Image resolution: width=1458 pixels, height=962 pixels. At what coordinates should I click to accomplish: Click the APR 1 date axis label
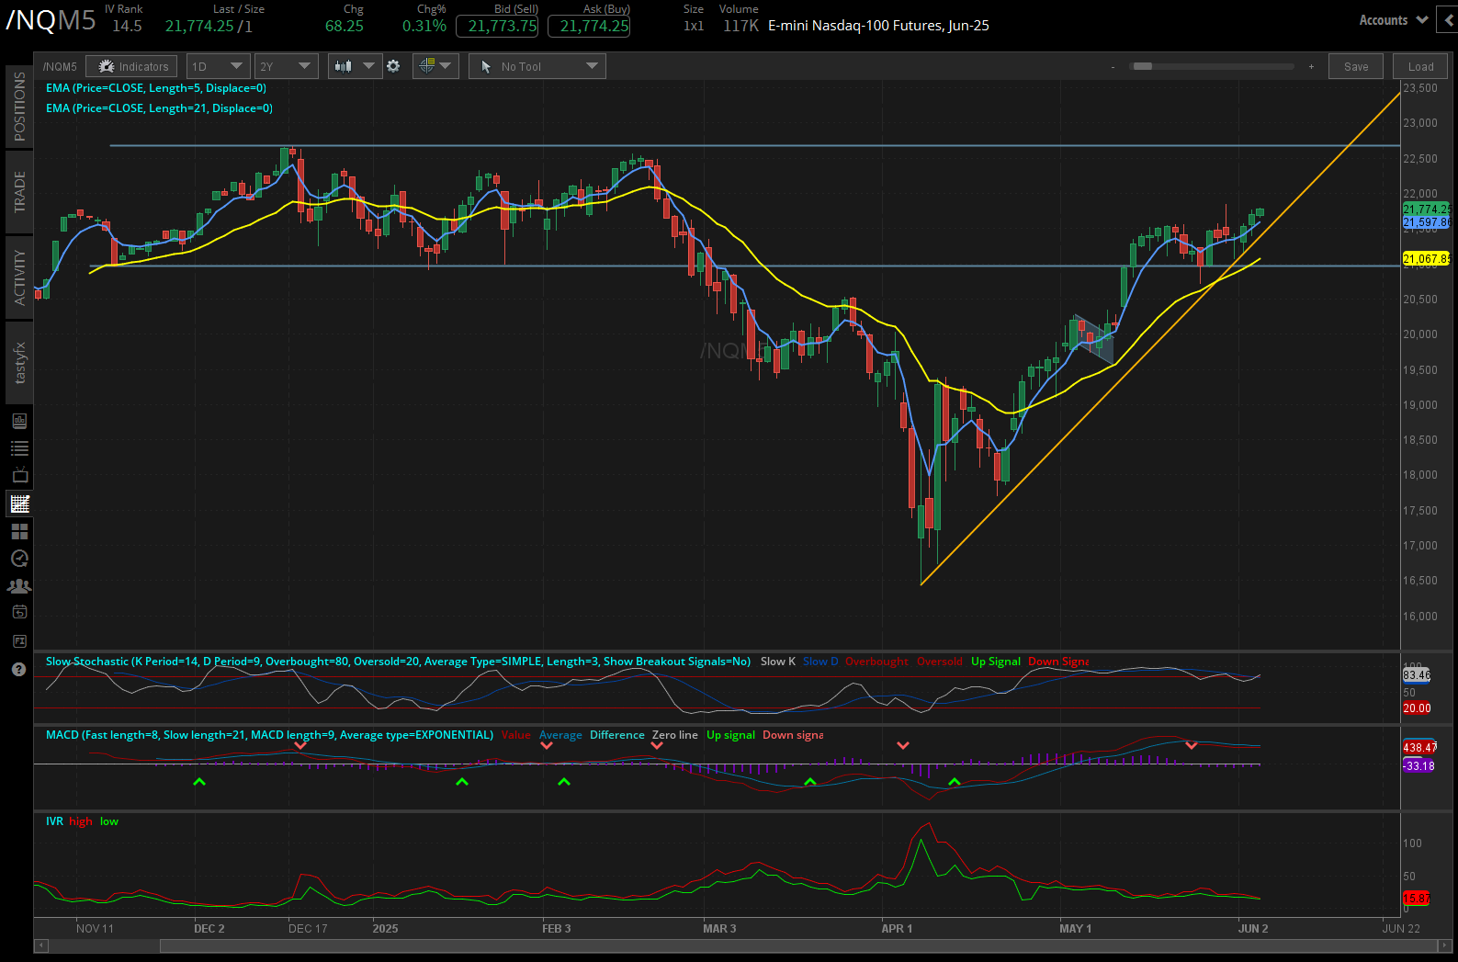(x=897, y=929)
